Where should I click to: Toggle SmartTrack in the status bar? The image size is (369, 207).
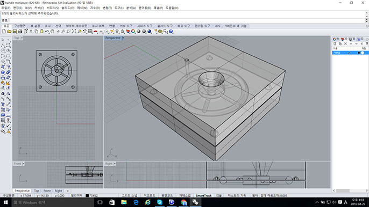coord(203,195)
